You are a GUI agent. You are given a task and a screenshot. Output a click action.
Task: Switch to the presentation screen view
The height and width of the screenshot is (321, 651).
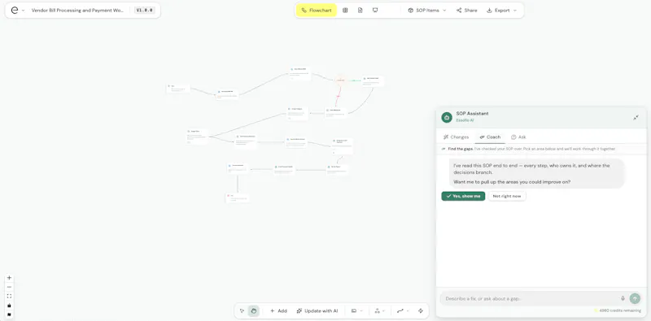[x=375, y=11]
